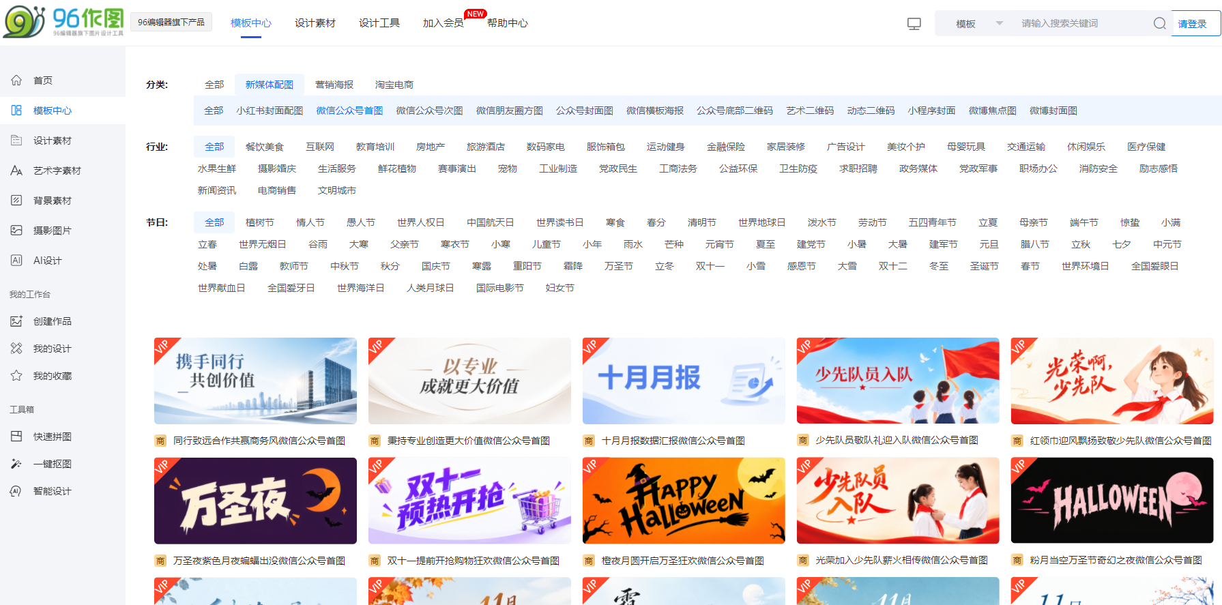The height and width of the screenshot is (605, 1222).
Task: Click the 设计素材 sidebar icon
Action: coord(16,140)
